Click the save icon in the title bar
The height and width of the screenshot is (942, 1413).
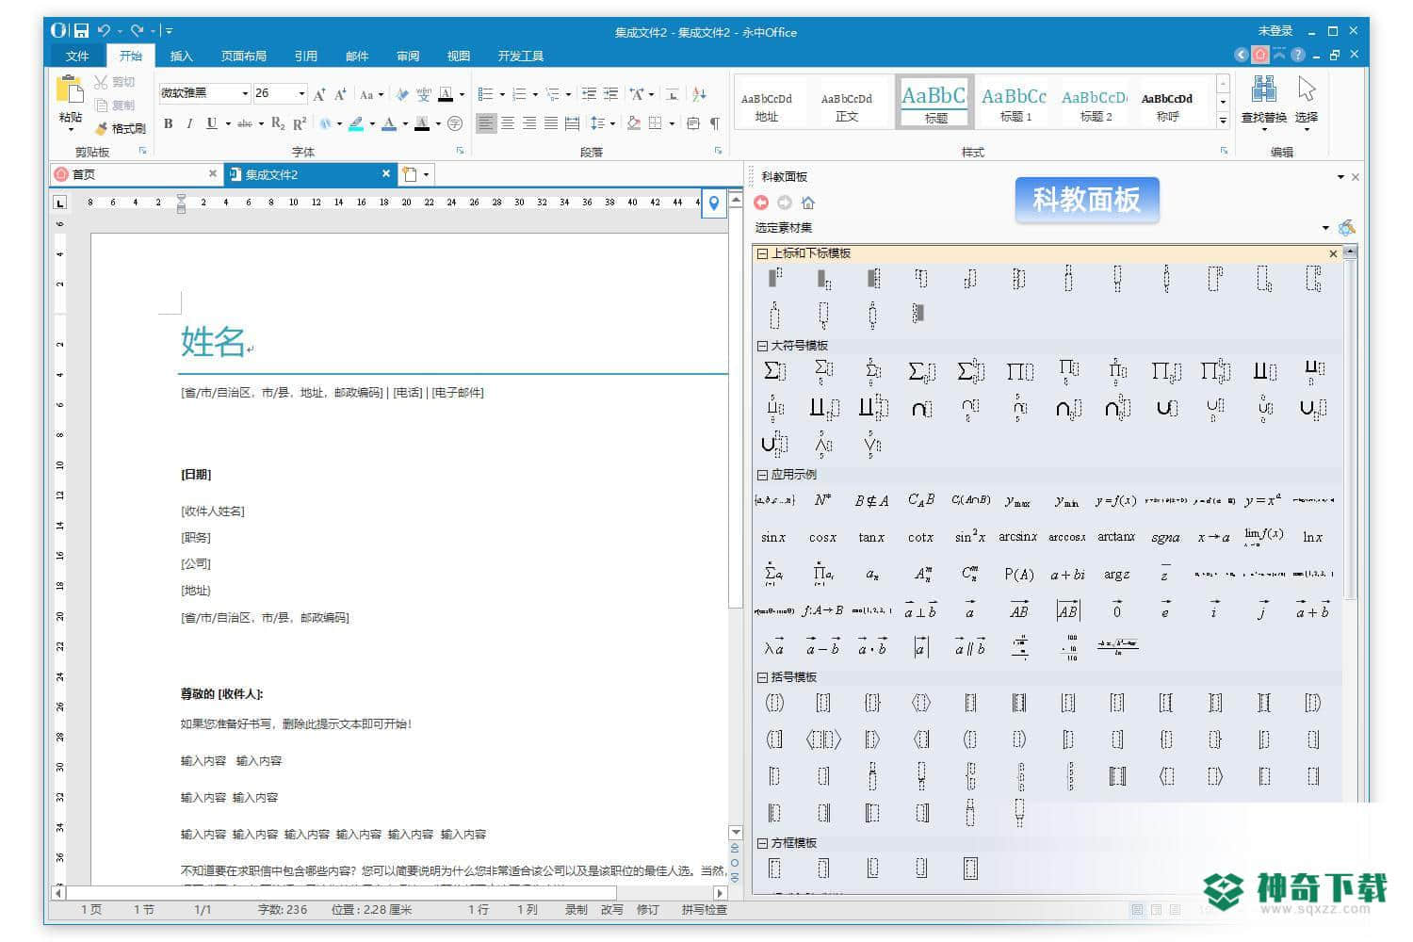pyautogui.click(x=81, y=31)
